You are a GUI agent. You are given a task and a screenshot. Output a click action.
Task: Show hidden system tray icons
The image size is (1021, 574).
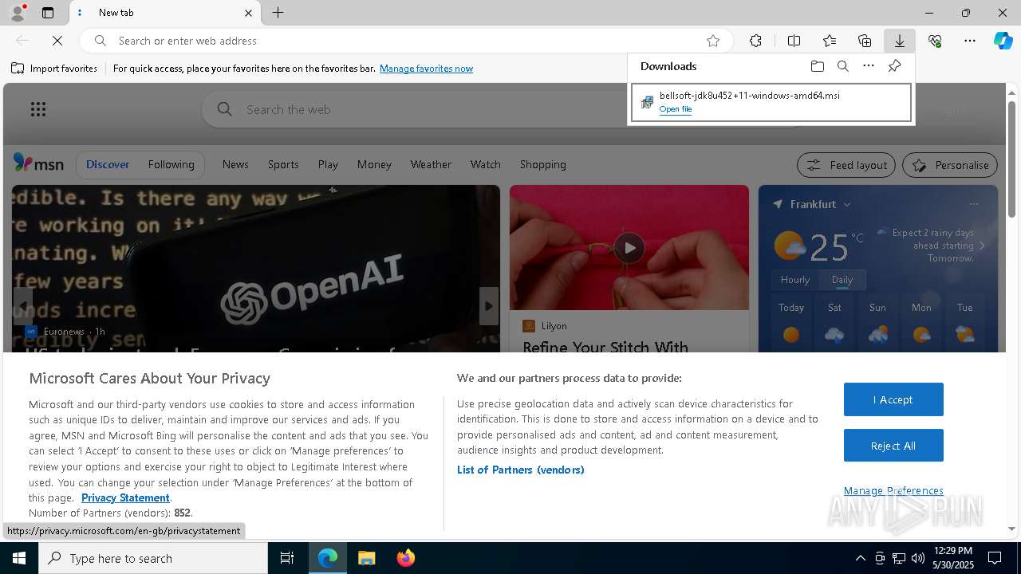[860, 558]
